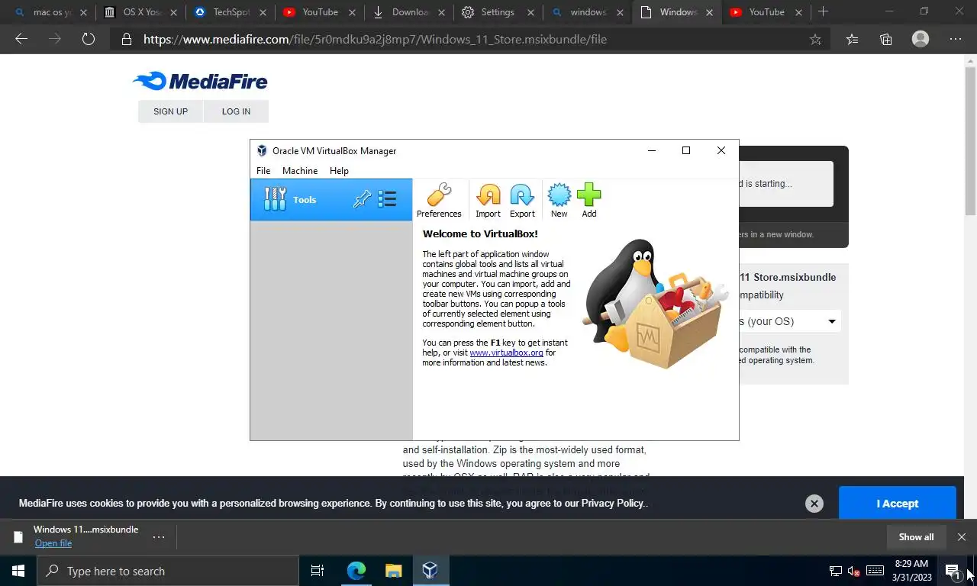The height and width of the screenshot is (586, 977).
Task: Click the Add virtual machine icon
Action: coord(589,201)
